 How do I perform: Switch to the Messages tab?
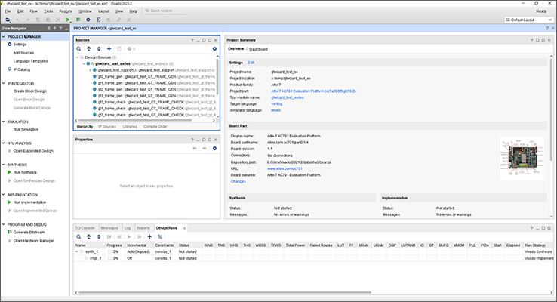click(x=109, y=228)
